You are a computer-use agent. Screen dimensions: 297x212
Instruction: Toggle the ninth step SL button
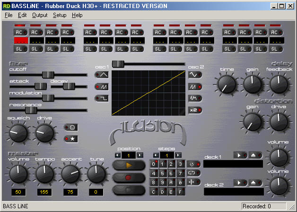160,49
